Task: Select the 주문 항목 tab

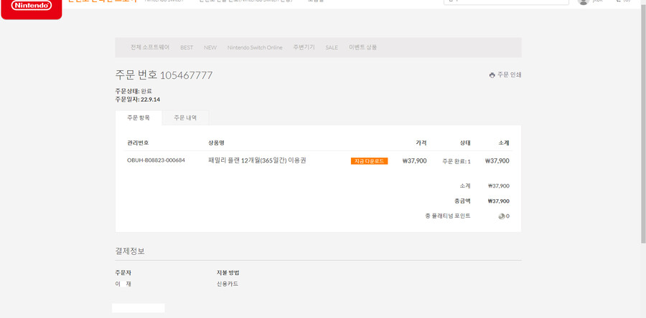Action: click(139, 118)
